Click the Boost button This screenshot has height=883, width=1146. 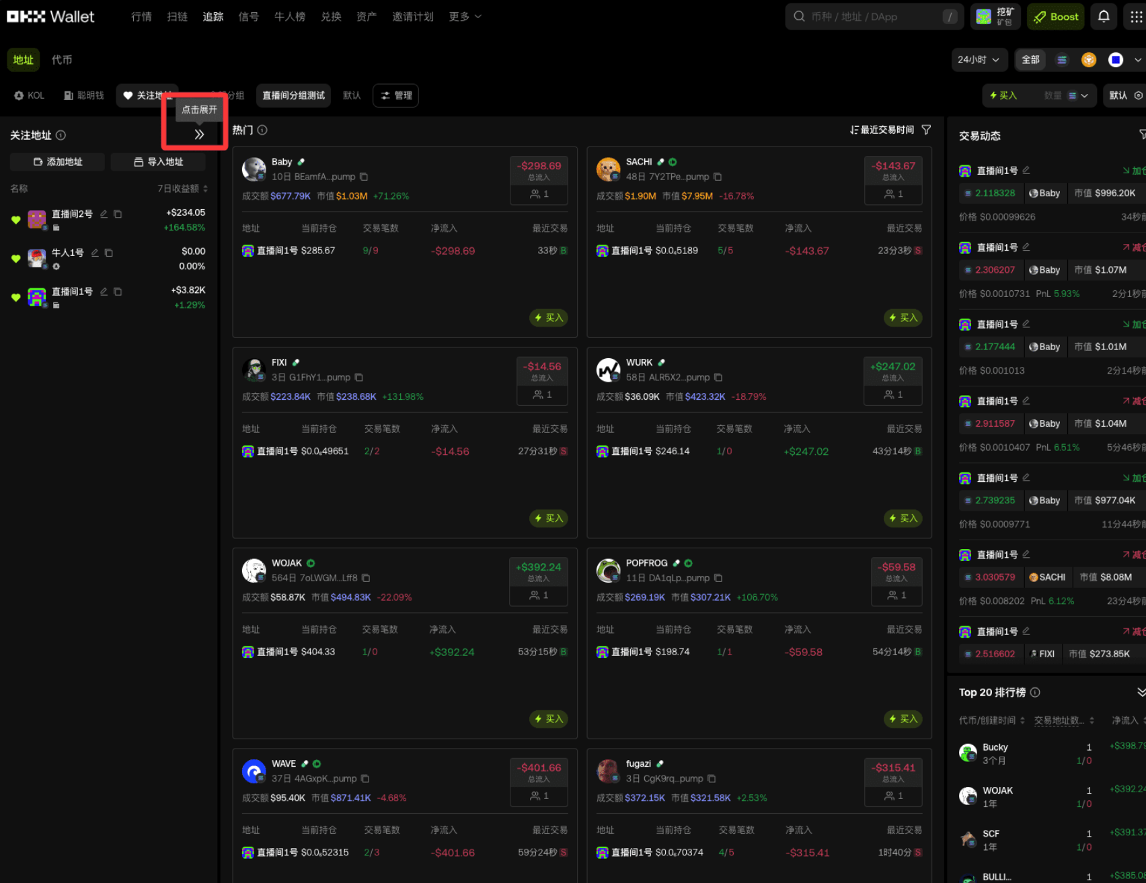1055,17
